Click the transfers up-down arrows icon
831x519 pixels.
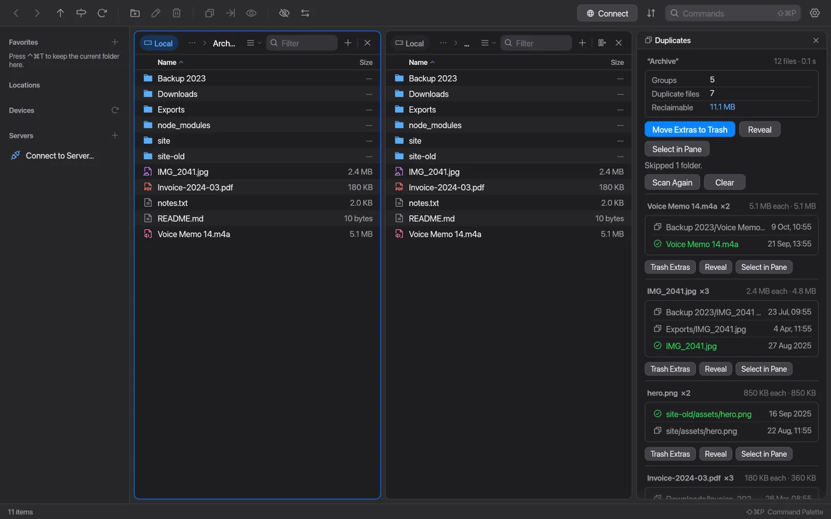point(651,13)
